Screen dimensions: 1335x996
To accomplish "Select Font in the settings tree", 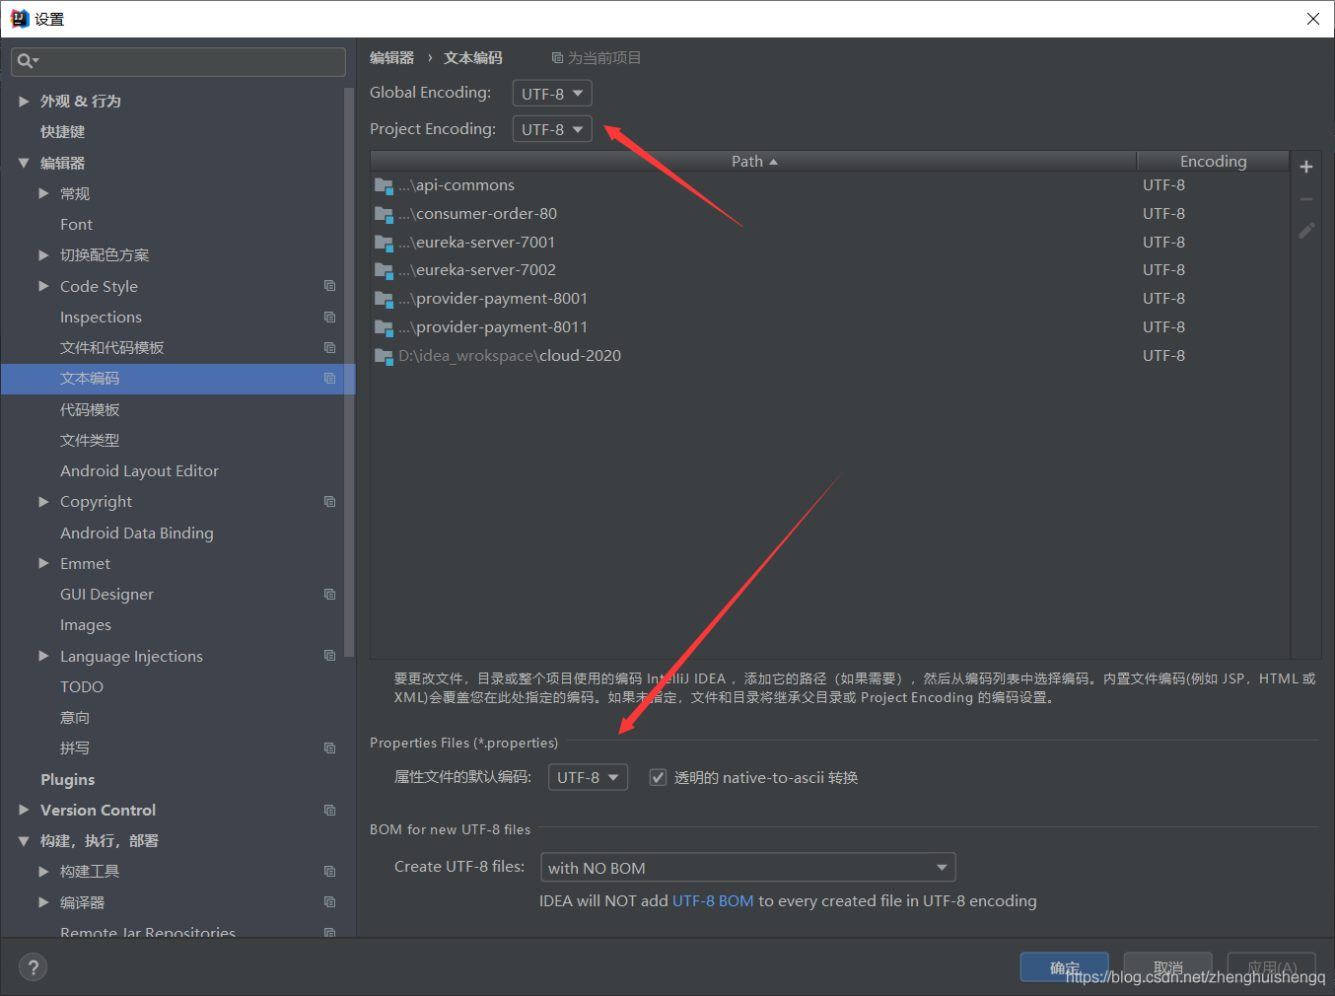I will 76,225.
